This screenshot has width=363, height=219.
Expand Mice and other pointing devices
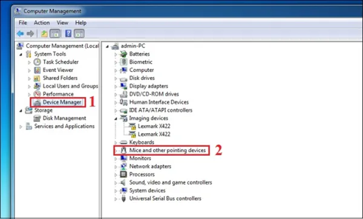116,151
